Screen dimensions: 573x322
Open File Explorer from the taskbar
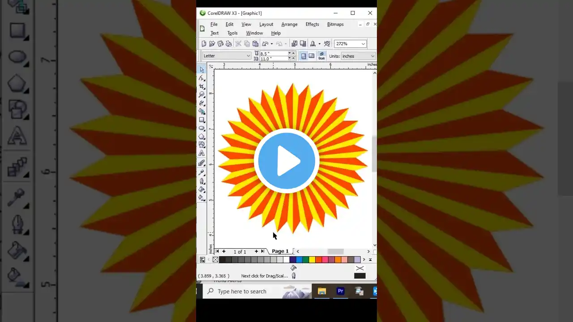click(321, 292)
